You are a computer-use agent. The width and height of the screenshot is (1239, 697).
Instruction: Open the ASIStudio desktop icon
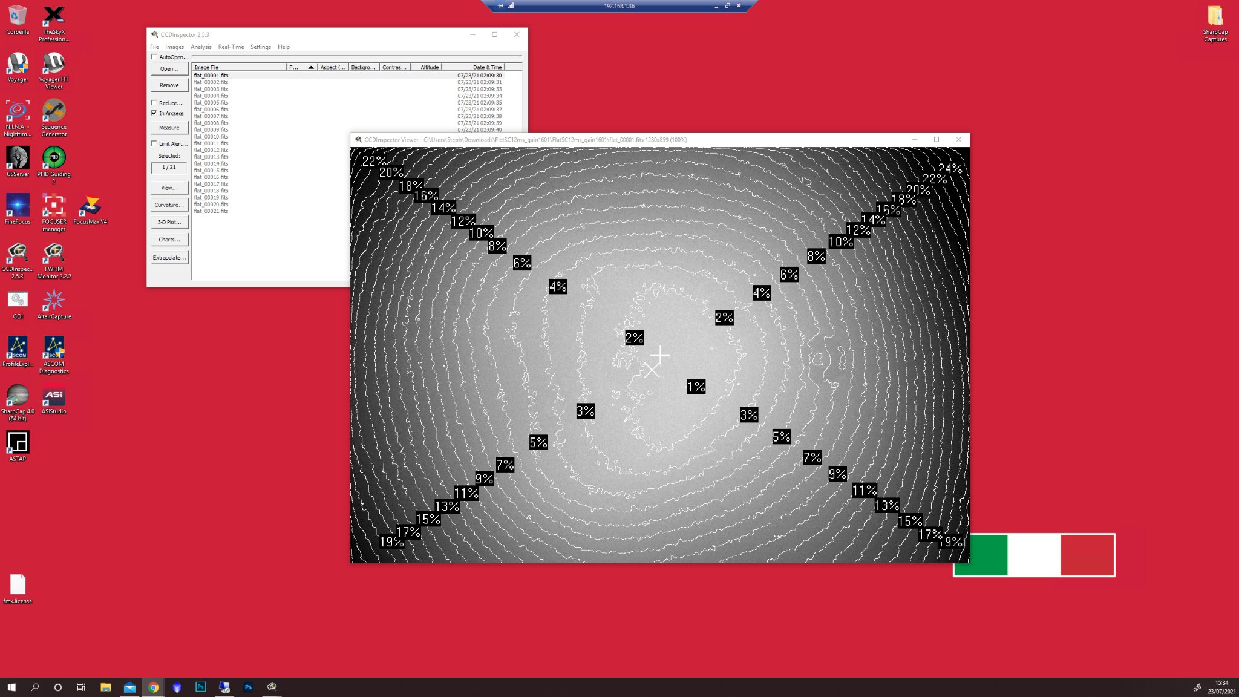54,399
